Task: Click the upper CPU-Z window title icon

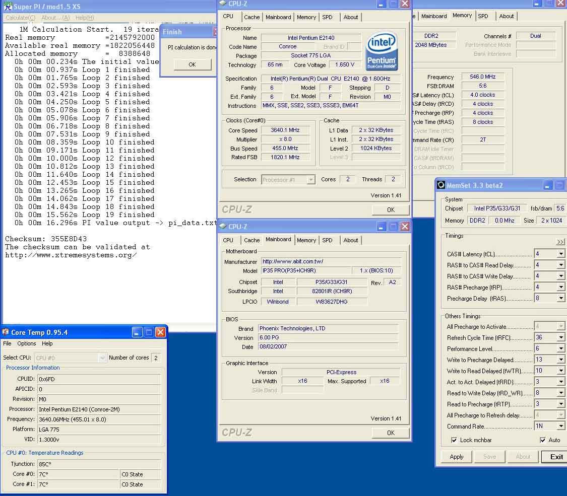Action: [x=223, y=3]
